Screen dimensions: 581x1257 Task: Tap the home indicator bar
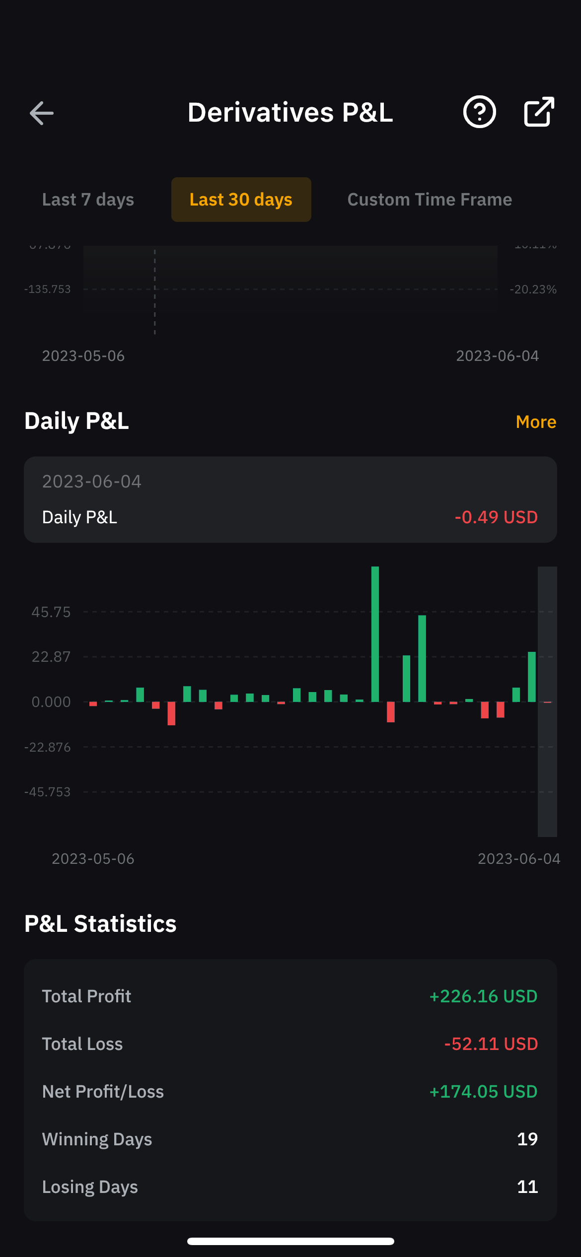pyautogui.click(x=290, y=1241)
